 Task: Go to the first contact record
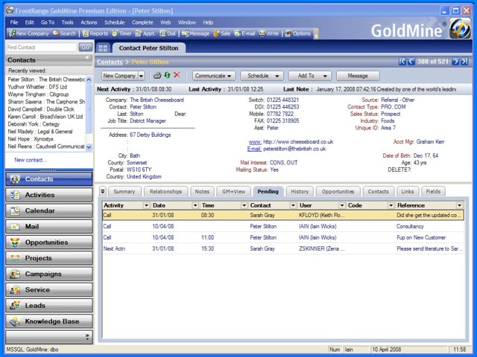coord(402,62)
